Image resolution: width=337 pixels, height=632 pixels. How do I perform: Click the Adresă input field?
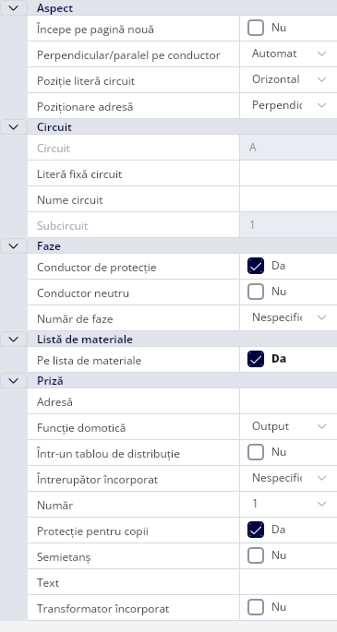288,401
